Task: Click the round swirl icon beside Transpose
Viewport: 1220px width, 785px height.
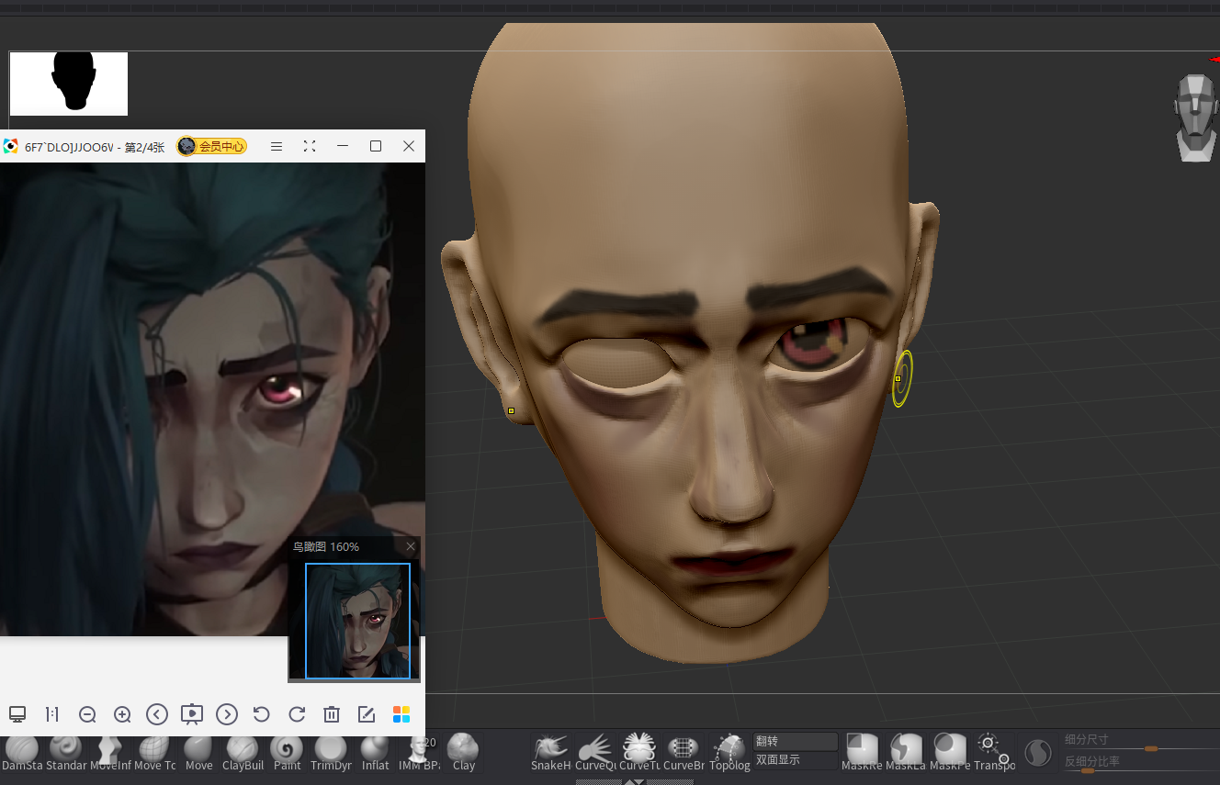Action: pyautogui.click(x=1038, y=754)
